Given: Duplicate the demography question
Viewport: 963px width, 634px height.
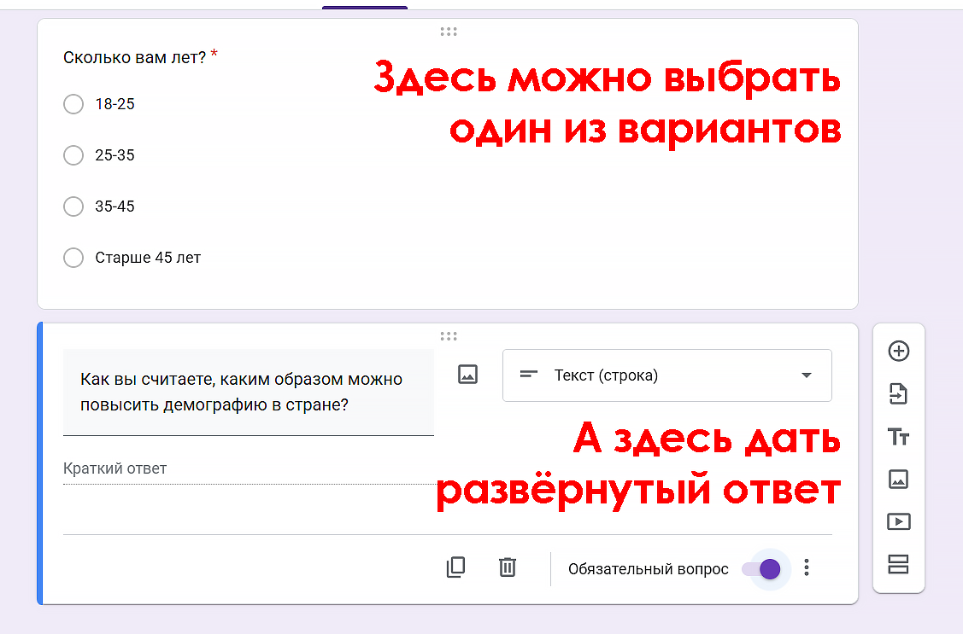Looking at the screenshot, I should 455,567.
